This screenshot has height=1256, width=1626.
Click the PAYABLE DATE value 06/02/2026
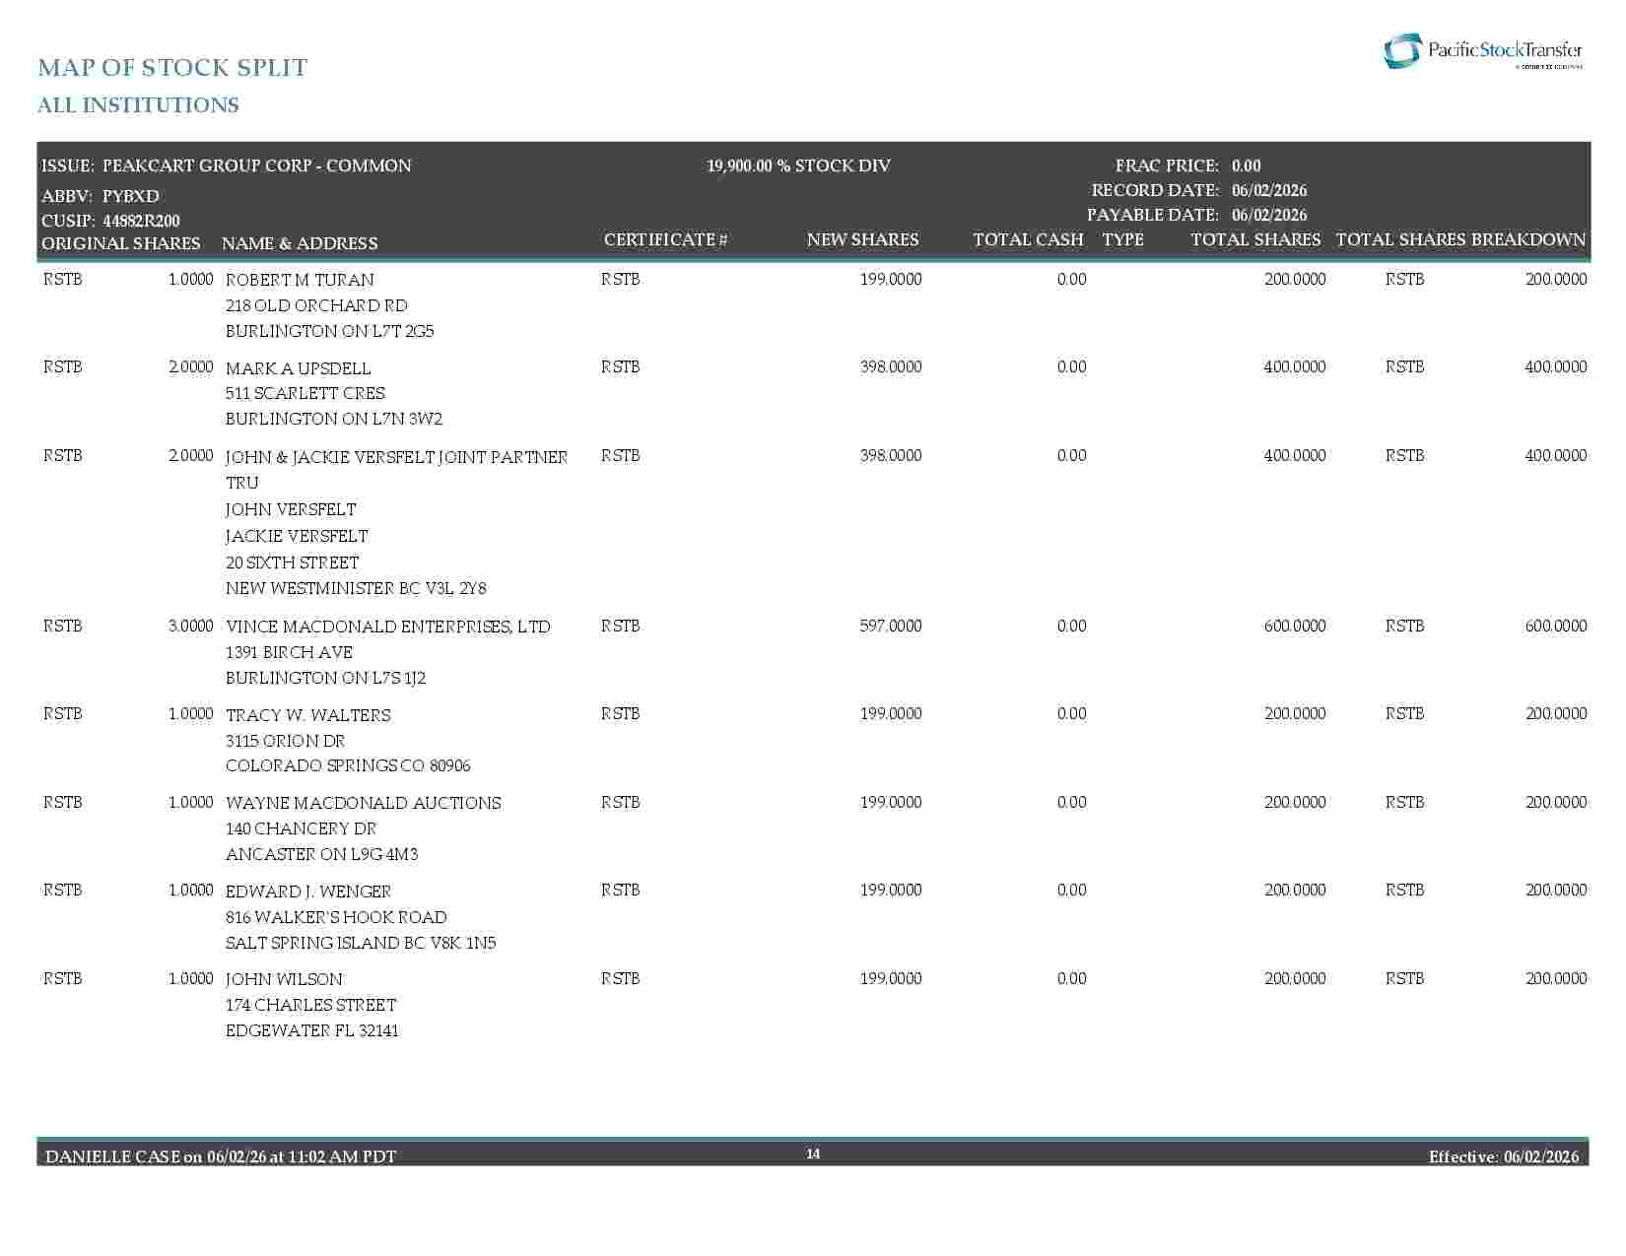[x=1269, y=215]
